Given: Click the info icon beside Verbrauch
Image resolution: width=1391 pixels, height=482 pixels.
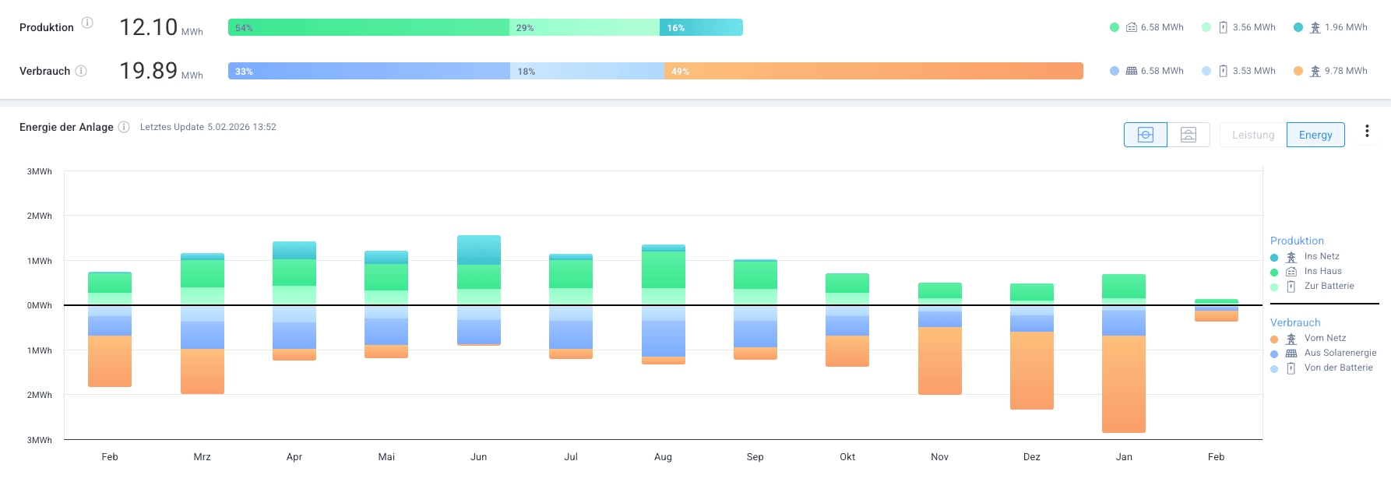Looking at the screenshot, I should (x=81, y=71).
